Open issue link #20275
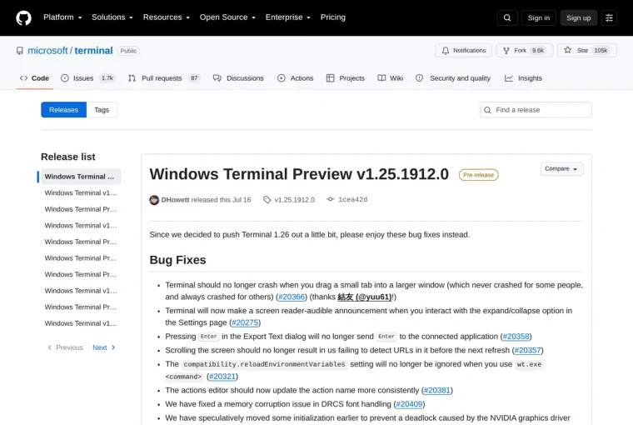This screenshot has width=633, height=425. (245, 322)
